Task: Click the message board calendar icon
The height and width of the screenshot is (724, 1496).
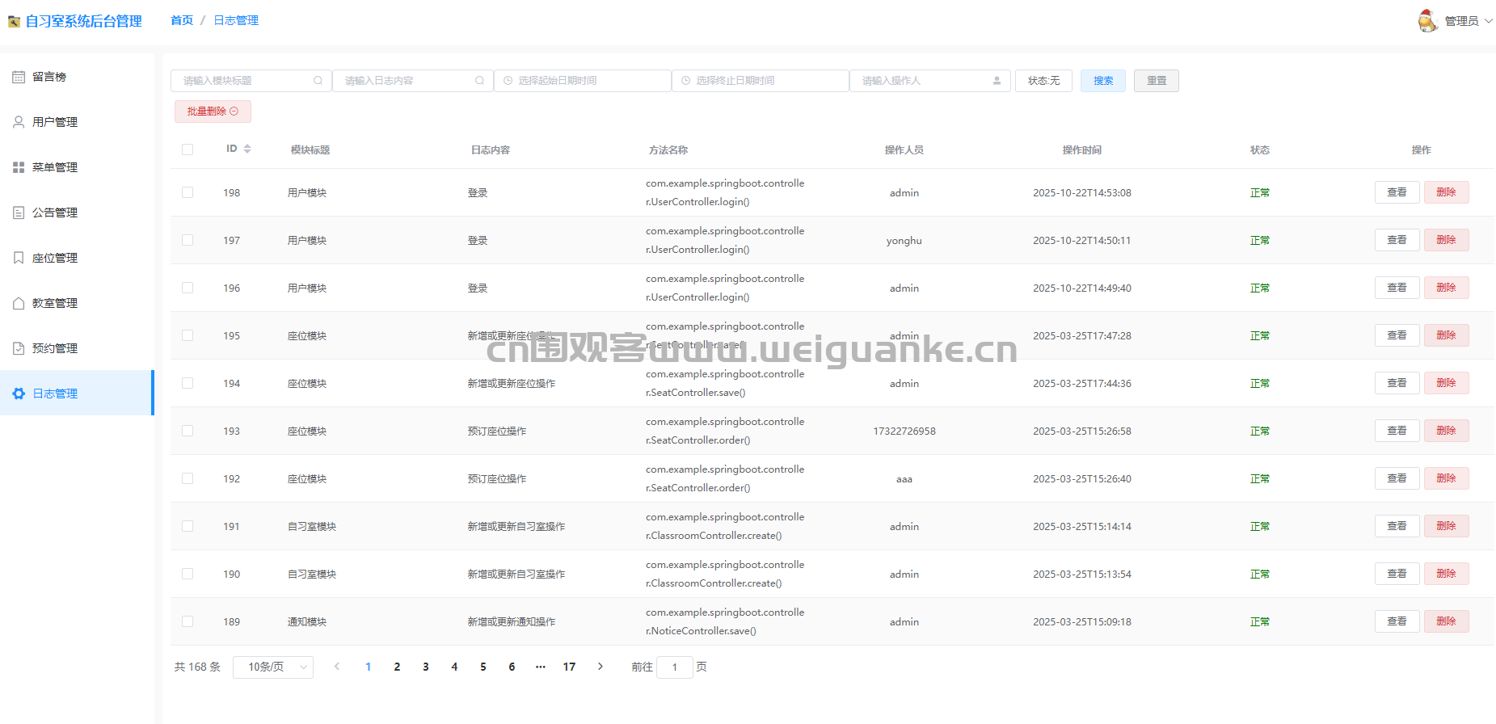Action: pyautogui.click(x=19, y=77)
